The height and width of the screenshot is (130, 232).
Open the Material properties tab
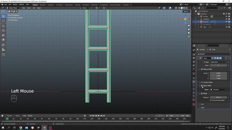pyautogui.click(x=194, y=100)
